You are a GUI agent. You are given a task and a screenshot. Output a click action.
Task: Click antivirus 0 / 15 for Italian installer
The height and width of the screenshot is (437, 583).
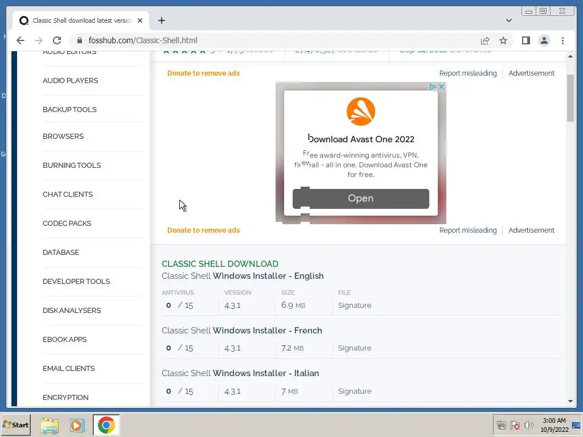point(179,391)
